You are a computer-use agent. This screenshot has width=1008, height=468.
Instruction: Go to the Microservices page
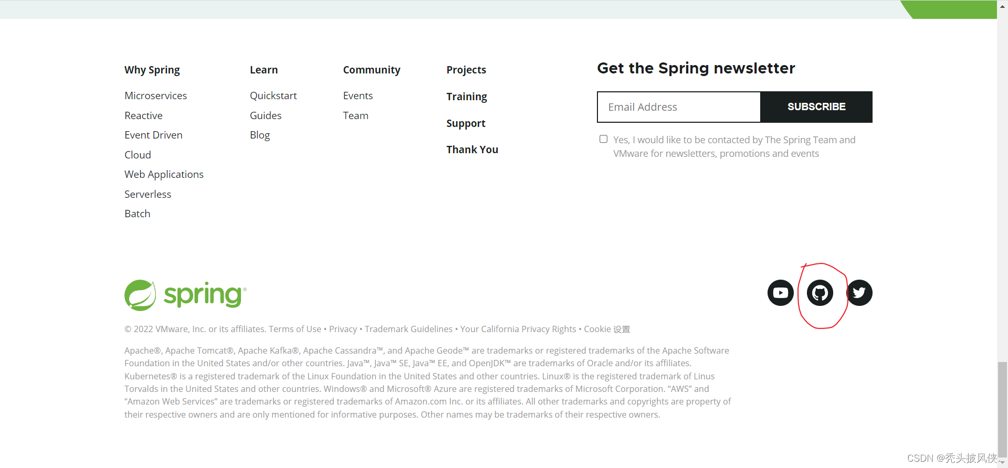pyautogui.click(x=156, y=95)
